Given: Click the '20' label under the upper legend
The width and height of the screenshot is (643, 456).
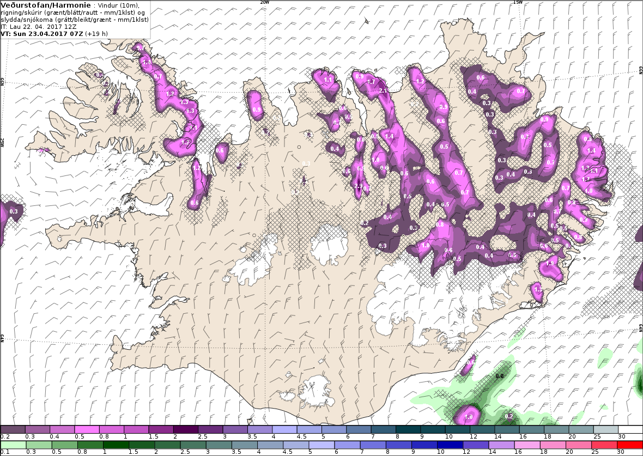Looking at the screenshot, I should (572, 437).
